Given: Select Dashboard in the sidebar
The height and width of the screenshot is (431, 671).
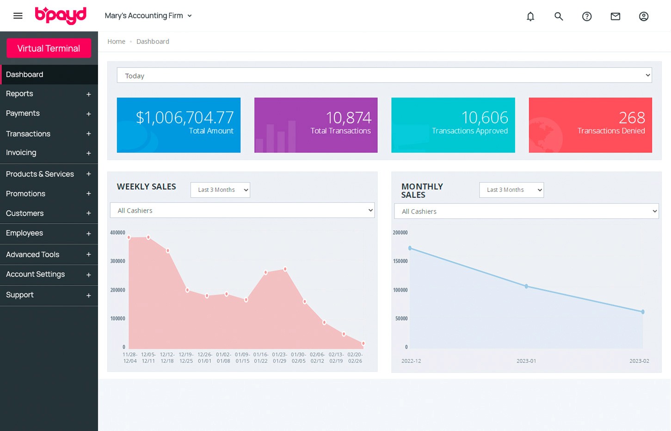Looking at the screenshot, I should coord(49,74).
